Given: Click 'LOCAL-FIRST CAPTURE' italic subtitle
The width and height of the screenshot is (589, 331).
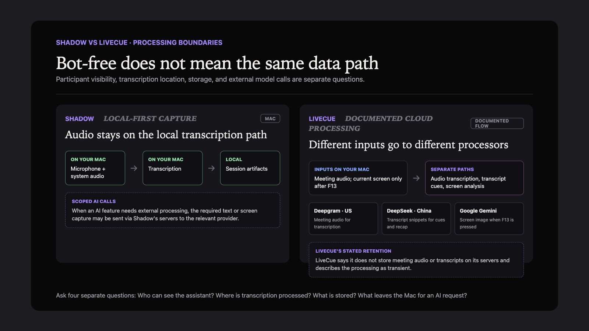Looking at the screenshot, I should (x=150, y=118).
